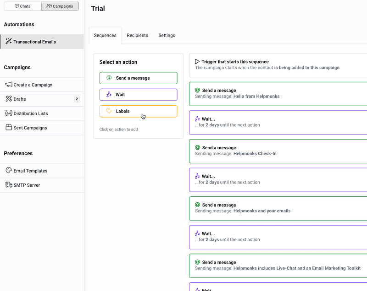Click @ icon on Helpmonks Check-In step
The width and height of the screenshot is (367, 291).
click(x=198, y=147)
